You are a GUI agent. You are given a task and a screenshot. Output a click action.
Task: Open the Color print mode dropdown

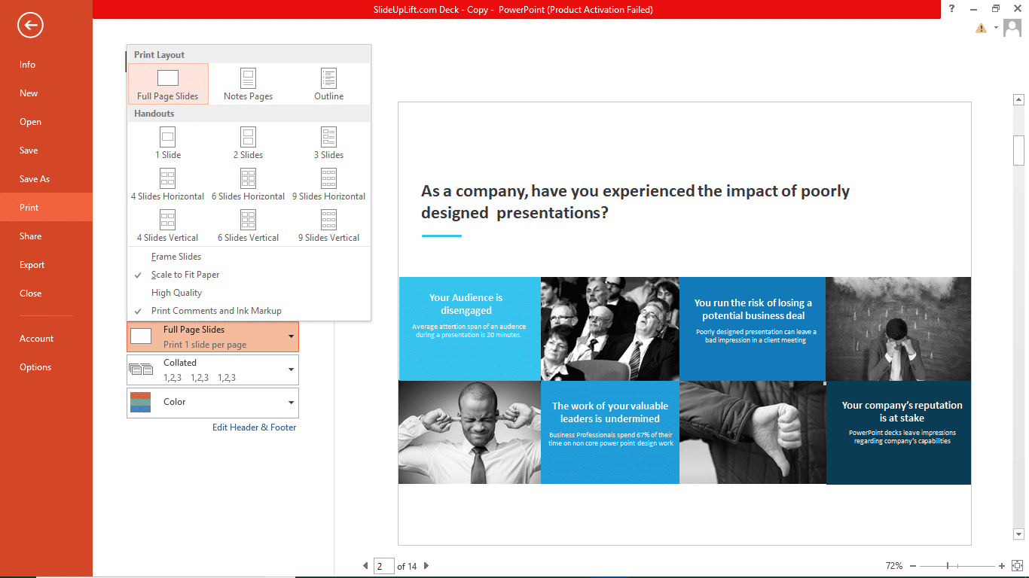pos(212,403)
